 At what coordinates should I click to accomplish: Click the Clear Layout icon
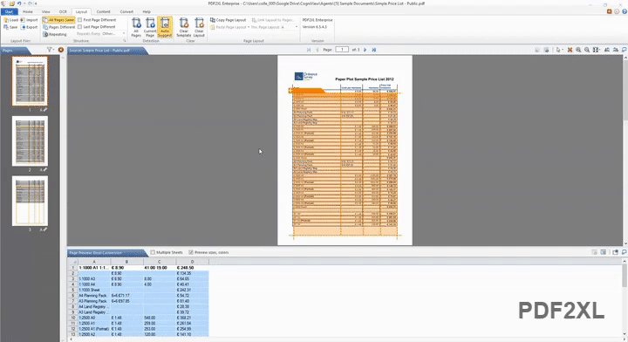coord(199,27)
